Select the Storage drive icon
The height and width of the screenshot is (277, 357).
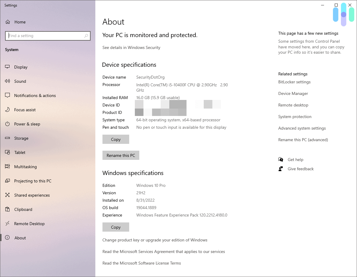(7, 138)
